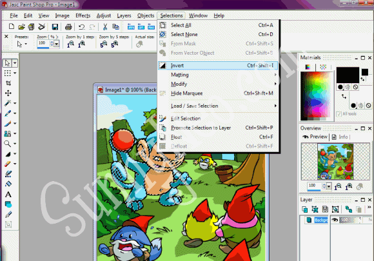Switch to the Info tab in Overview
Image resolution: width=374 pixels, height=261 pixels.
pos(340,137)
